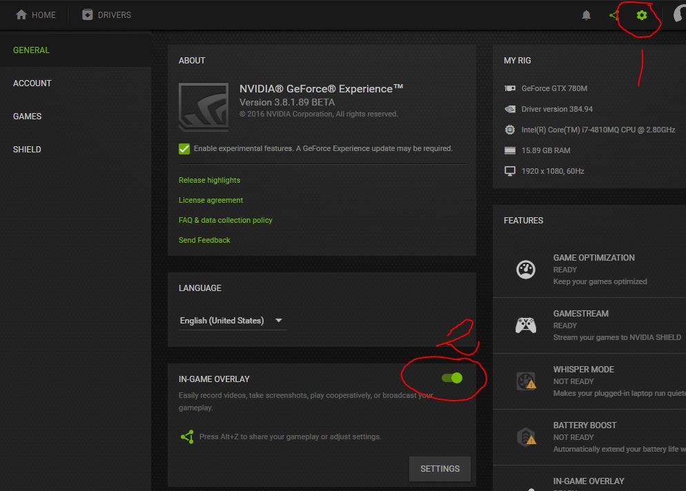Select the GAME OPTIMIZATION feature row
686x491 pixels.
(x=589, y=270)
